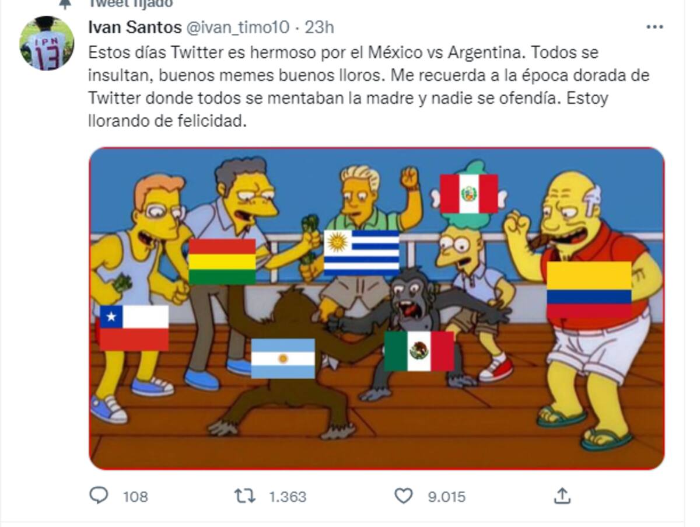700x527 pixels.
Task: Click the Argentina flag in the meme
Action: coord(283,358)
